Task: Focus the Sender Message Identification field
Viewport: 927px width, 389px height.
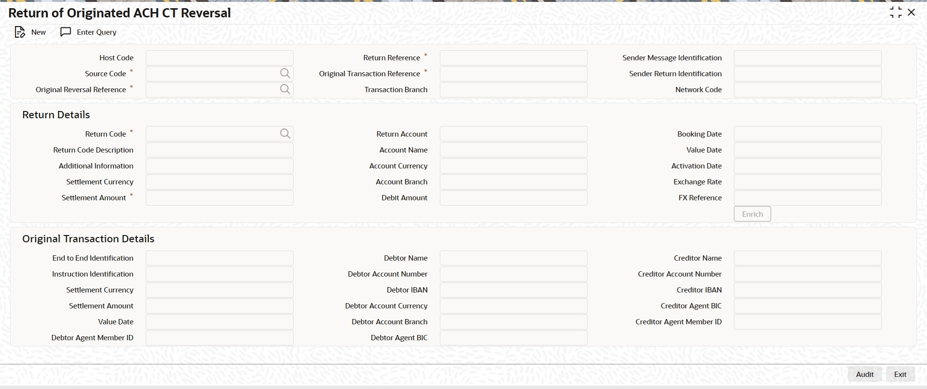Action: tap(808, 58)
